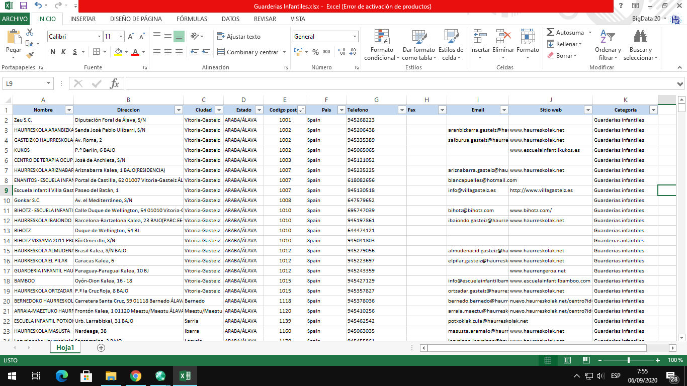This screenshot has width=687, height=386.
Task: Open Google Chrome from the taskbar
Action: coord(135,375)
